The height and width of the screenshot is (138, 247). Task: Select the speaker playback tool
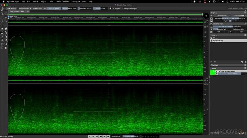(6, 48)
